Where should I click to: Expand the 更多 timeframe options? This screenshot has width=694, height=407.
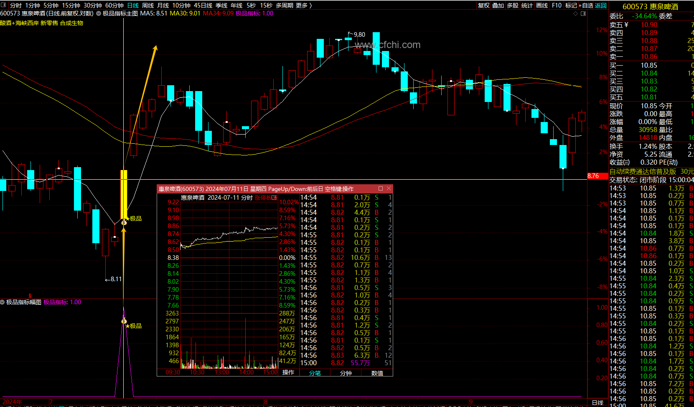tap(304, 5)
